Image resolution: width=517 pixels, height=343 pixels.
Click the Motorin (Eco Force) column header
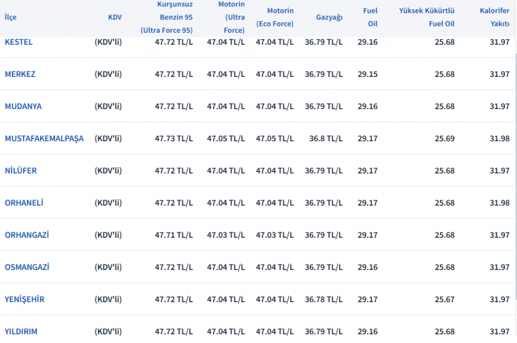pos(275,17)
